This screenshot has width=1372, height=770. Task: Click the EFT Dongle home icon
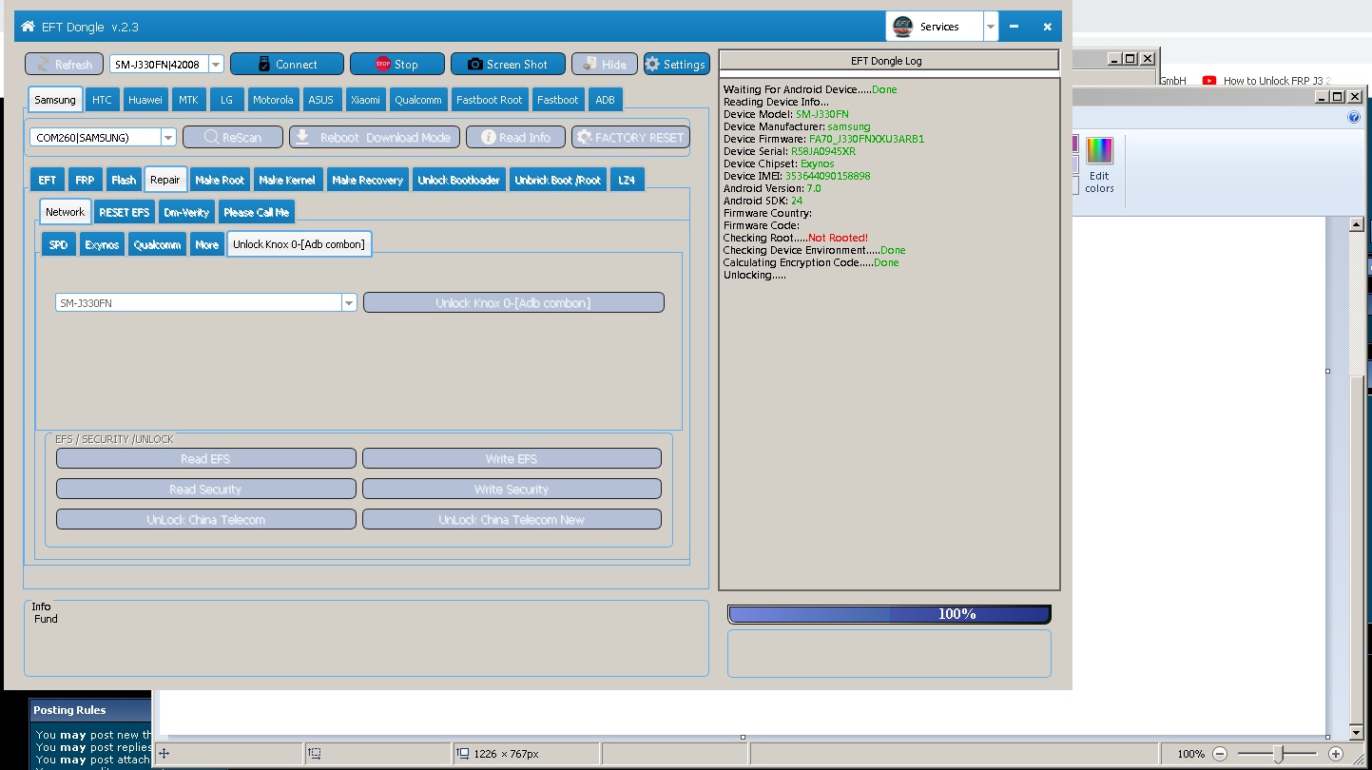pos(28,27)
